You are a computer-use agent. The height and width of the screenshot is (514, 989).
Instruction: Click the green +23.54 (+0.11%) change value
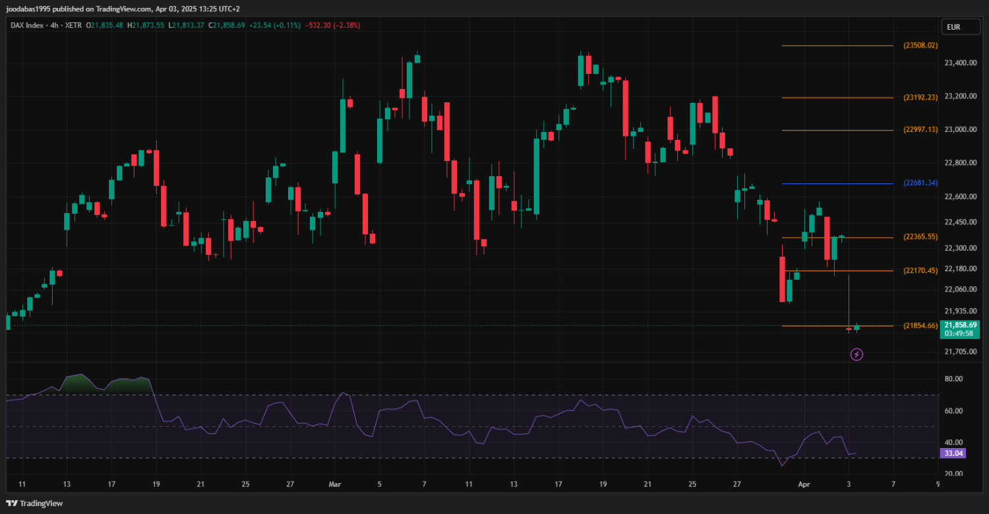(x=274, y=25)
